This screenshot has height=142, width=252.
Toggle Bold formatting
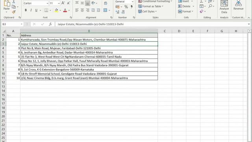pyautogui.click(x=26, y=10)
